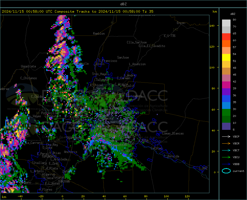The image size is (247, 200).
Task: Click the TUNUYAN map label
Action: click(x=64, y=181)
